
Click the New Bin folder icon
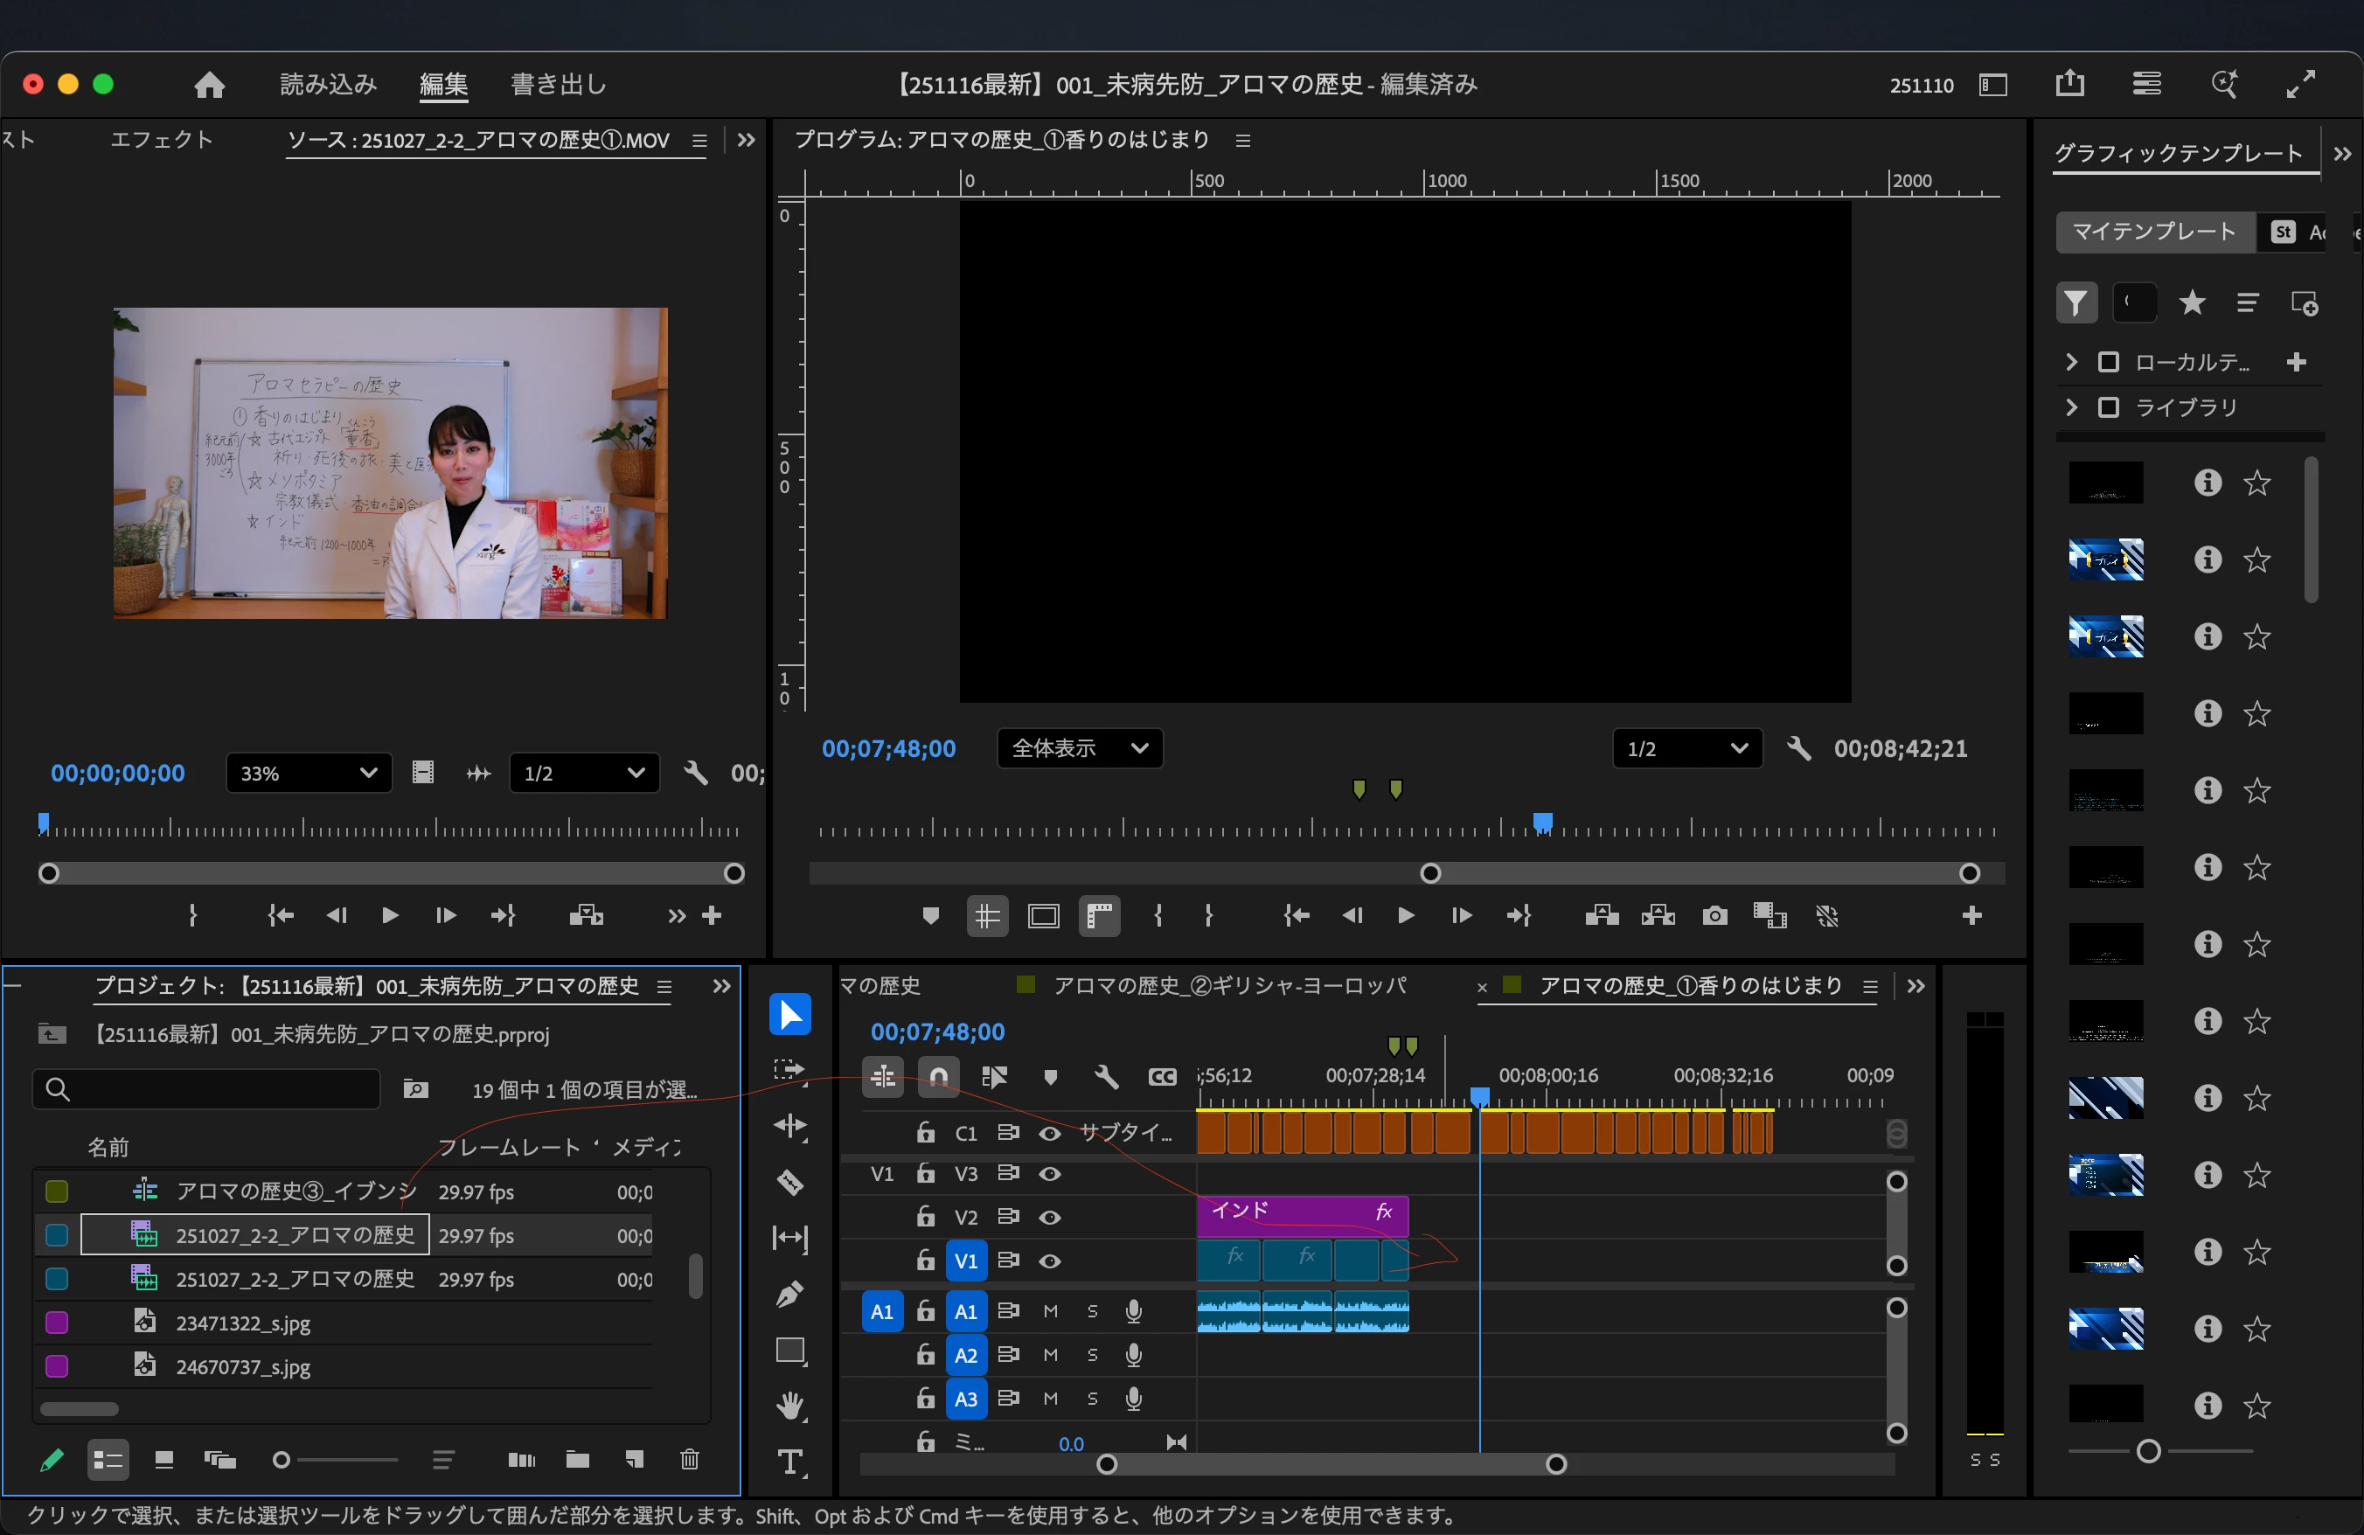[x=577, y=1459]
